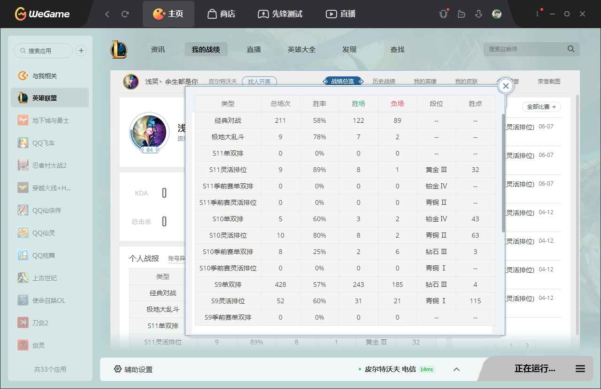
Task: Switch to 历史战绩 sub-tab
Action: click(x=384, y=82)
